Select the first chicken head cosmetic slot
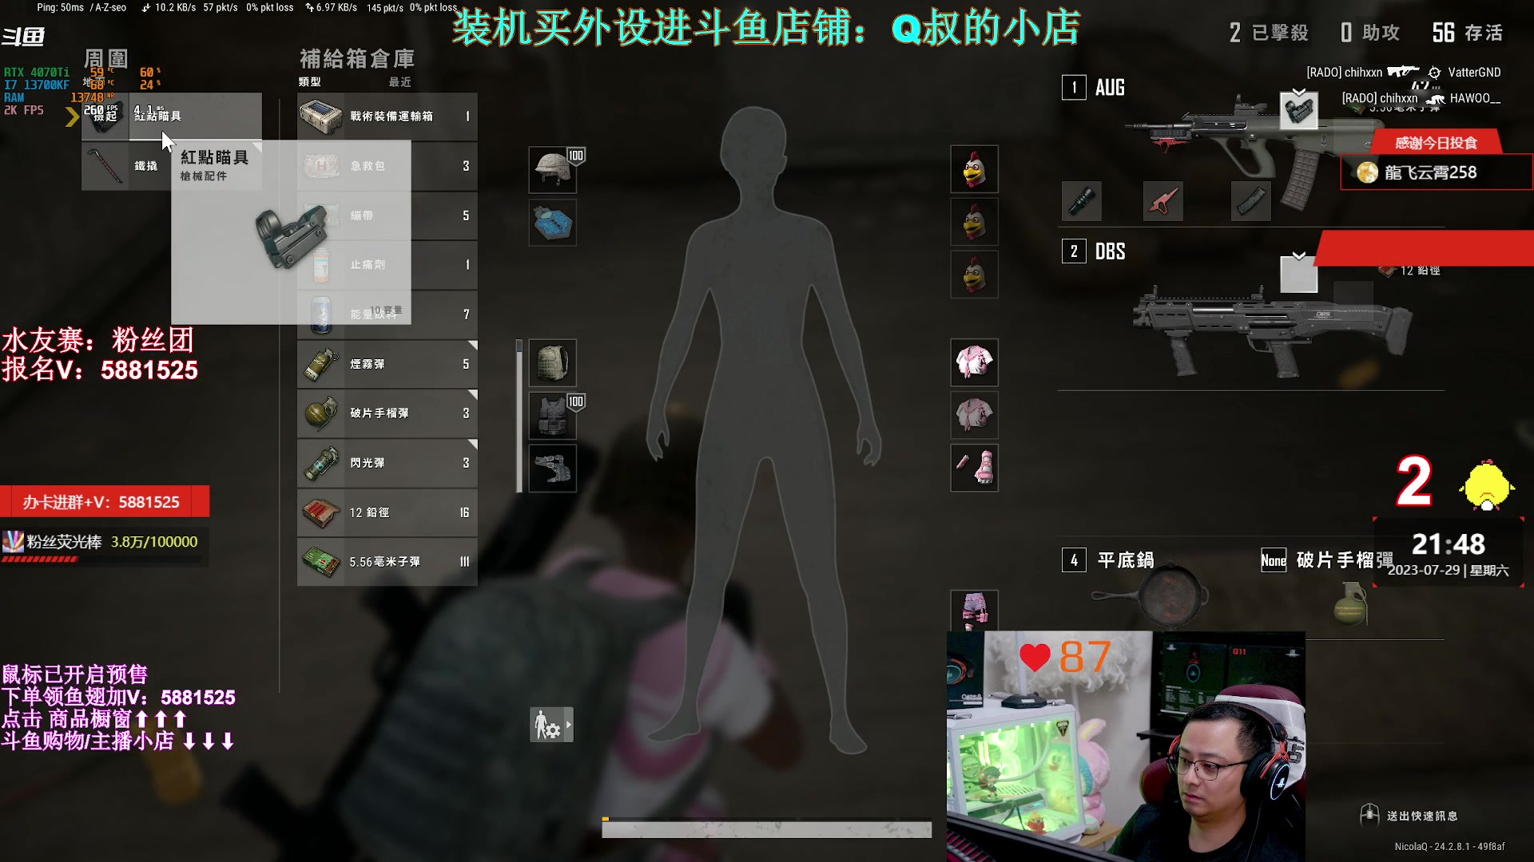This screenshot has height=862, width=1534. pyautogui.click(x=974, y=169)
